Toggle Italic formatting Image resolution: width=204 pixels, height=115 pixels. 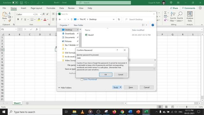point(21,19)
